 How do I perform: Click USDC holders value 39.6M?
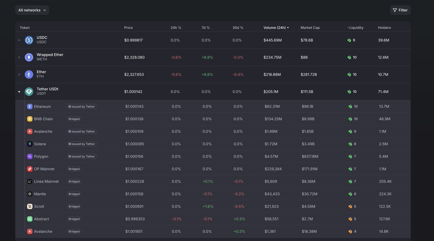383,40
